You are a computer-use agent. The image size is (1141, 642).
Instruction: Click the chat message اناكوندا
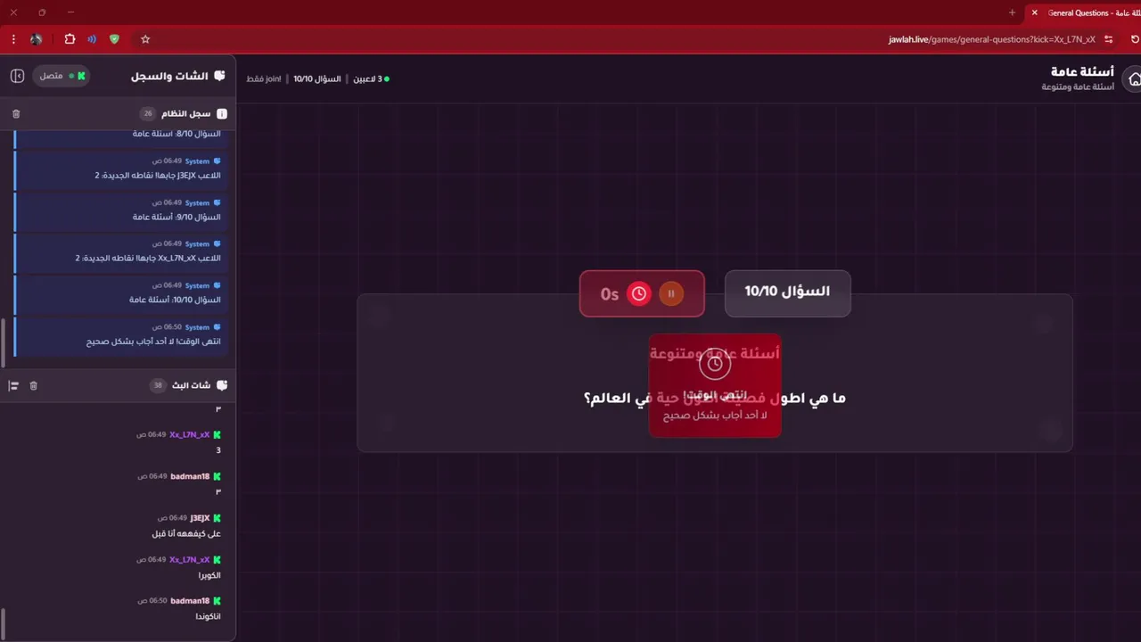(x=208, y=616)
